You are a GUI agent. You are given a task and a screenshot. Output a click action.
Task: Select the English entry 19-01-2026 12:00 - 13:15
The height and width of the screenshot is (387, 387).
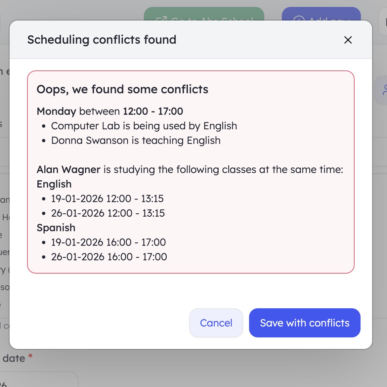107,198
